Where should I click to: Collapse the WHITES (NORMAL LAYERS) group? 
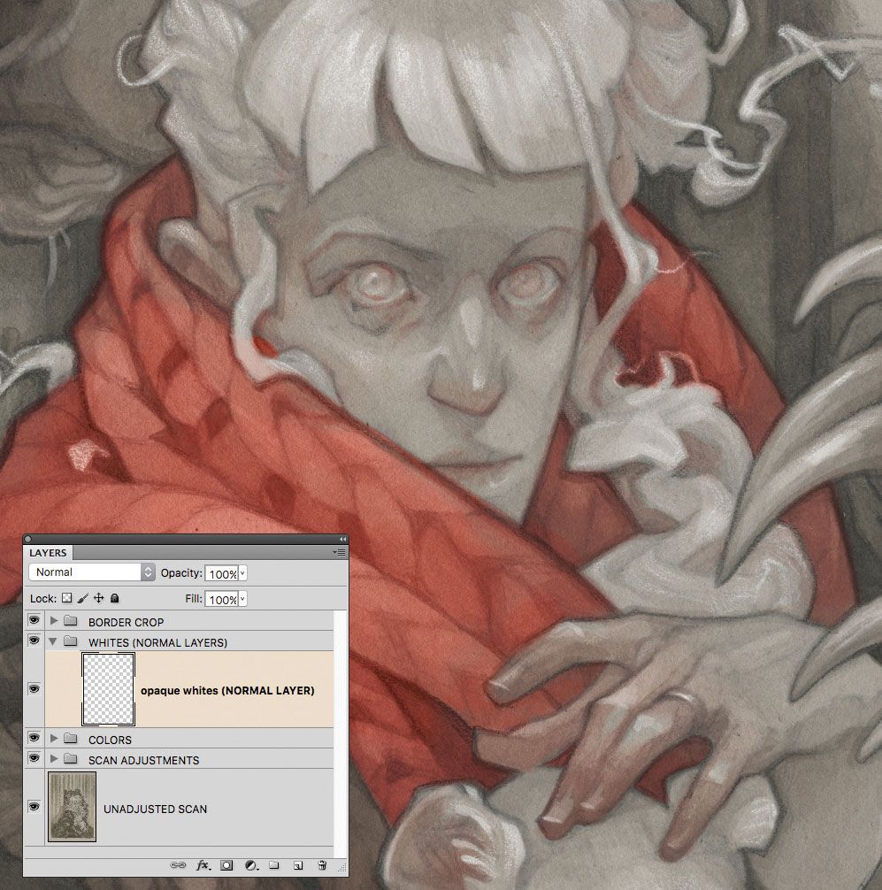(x=54, y=641)
